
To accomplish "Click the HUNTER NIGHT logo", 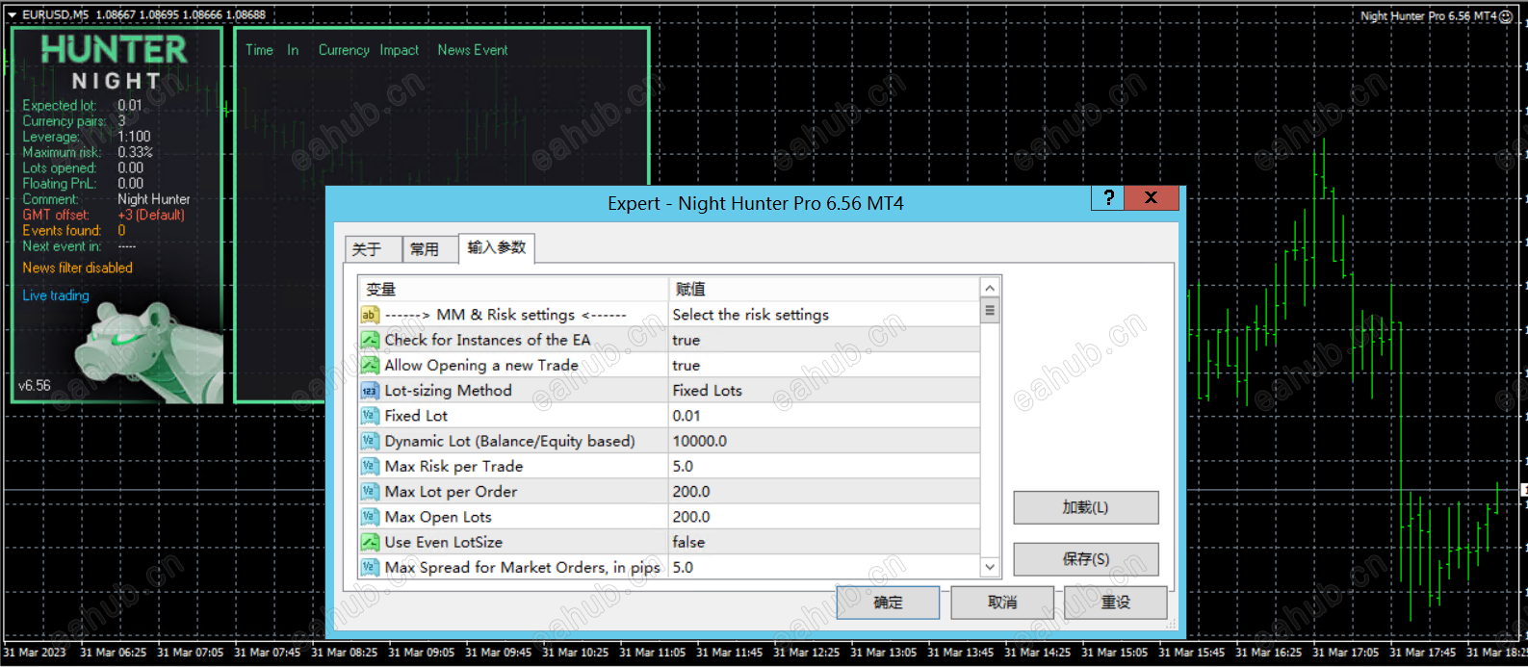I will 115,64.
